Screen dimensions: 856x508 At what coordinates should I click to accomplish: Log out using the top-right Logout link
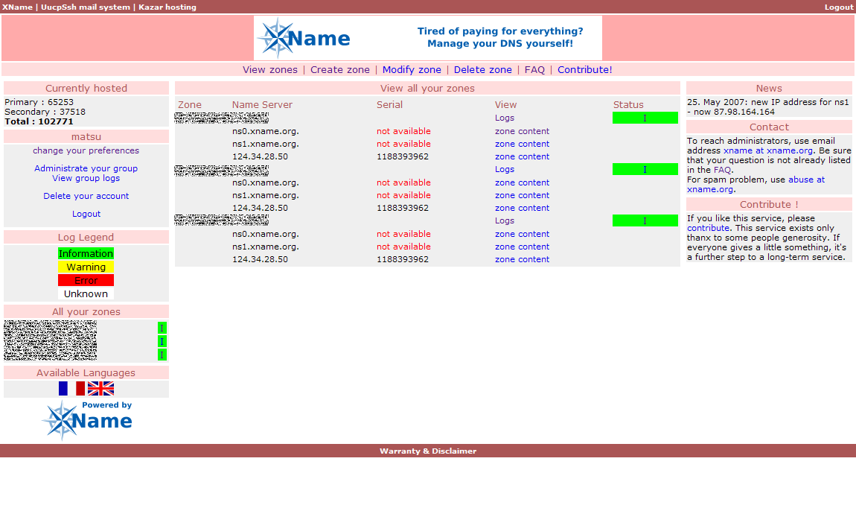[839, 7]
